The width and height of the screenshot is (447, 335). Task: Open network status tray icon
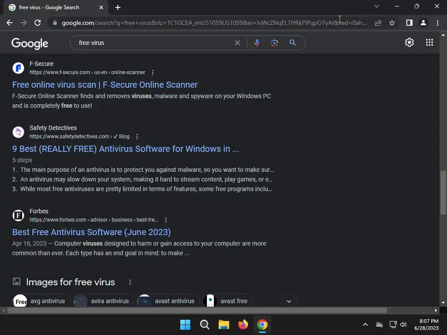pyautogui.click(x=393, y=325)
